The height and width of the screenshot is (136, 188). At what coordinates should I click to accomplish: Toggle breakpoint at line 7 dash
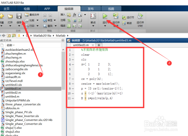tap(73, 79)
